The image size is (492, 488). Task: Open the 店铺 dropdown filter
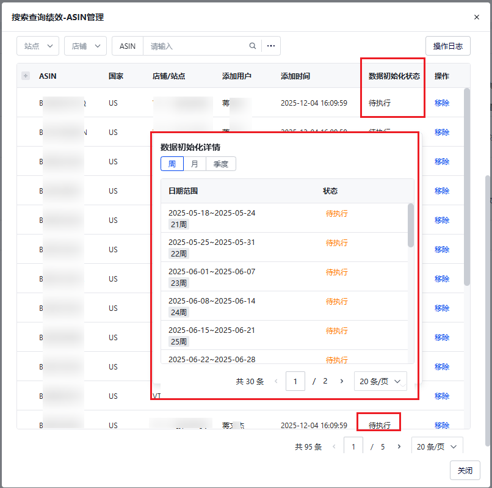pos(85,46)
